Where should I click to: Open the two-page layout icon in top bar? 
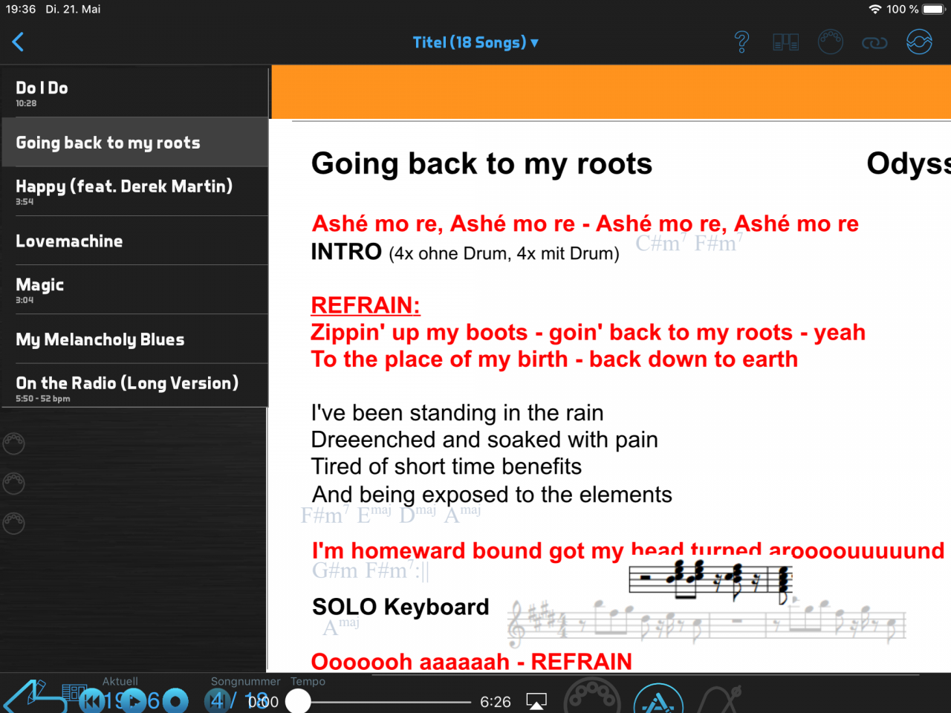pyautogui.click(x=785, y=42)
